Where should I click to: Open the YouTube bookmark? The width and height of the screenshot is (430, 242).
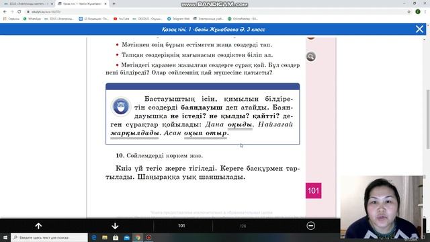click(x=121, y=19)
